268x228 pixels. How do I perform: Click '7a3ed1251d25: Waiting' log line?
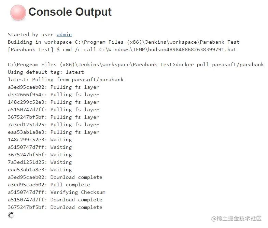(x=40, y=162)
